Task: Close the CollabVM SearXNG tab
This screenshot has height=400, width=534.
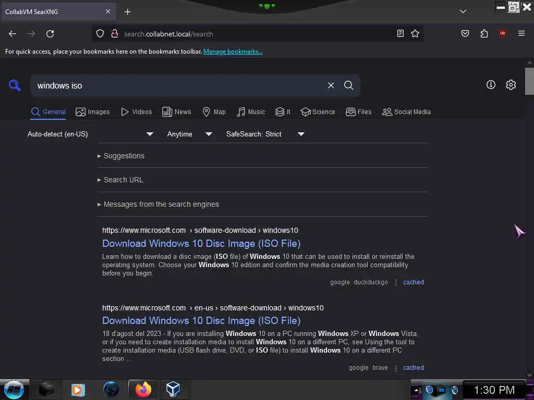Action: pos(108,11)
